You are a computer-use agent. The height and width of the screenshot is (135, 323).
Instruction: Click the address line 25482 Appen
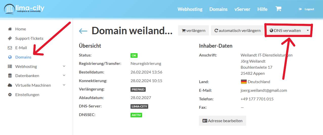(x=253, y=73)
